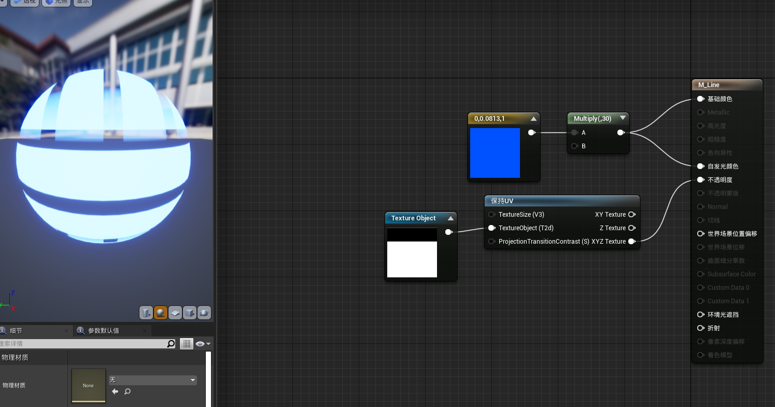
Task: Toggle the 显示 viewport display button
Action: (82, 2)
